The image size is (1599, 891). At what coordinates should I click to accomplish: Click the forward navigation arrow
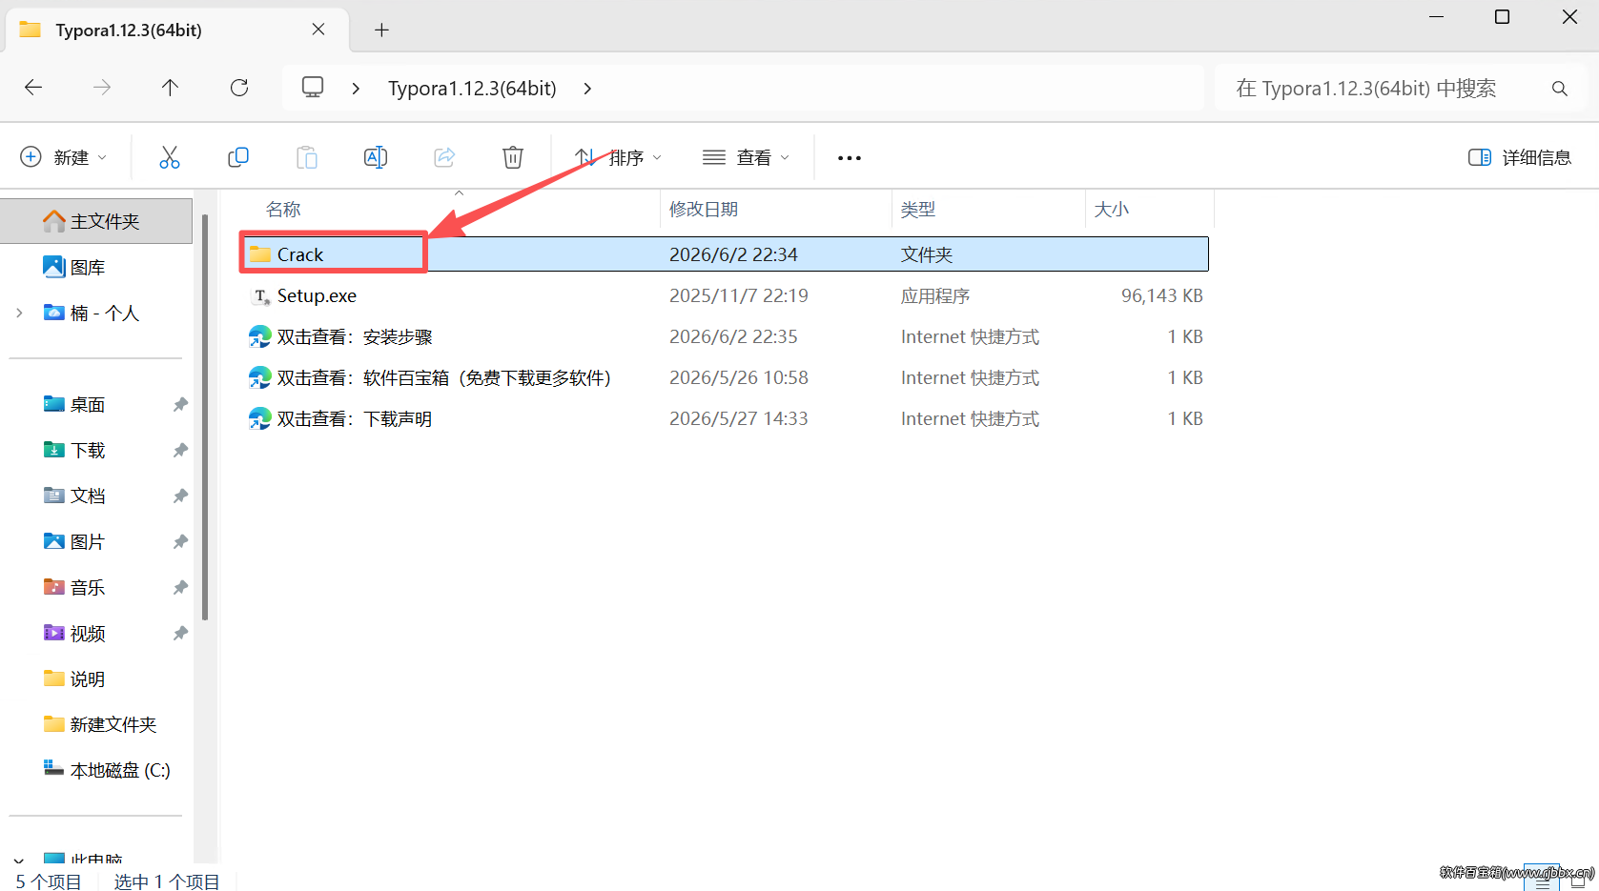click(x=102, y=88)
